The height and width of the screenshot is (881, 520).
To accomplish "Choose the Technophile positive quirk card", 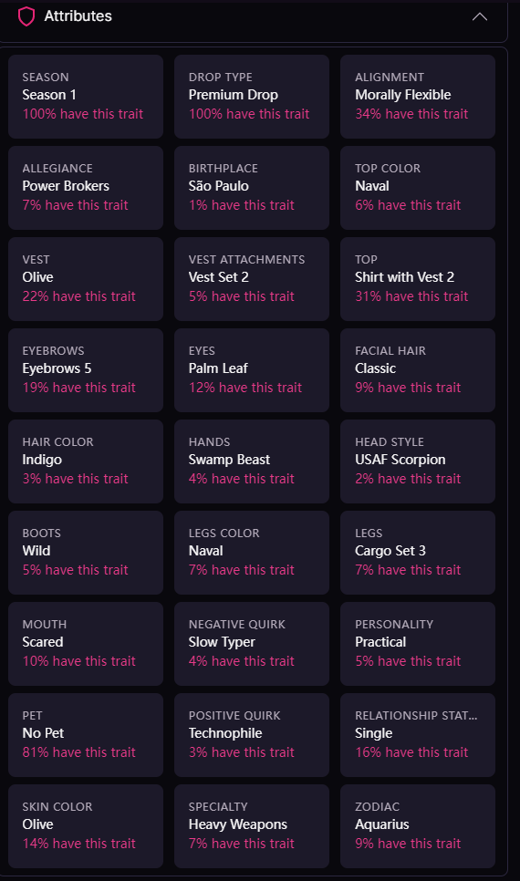I will point(252,735).
